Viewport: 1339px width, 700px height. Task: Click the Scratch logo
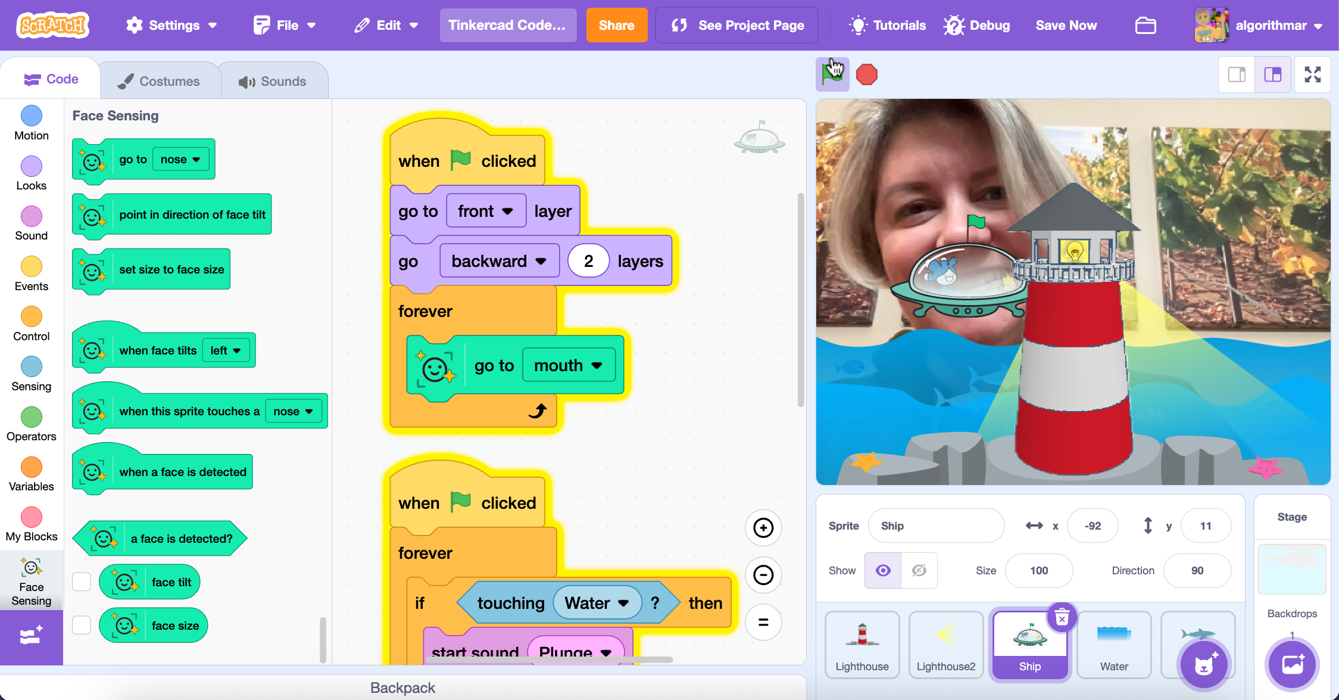click(53, 25)
